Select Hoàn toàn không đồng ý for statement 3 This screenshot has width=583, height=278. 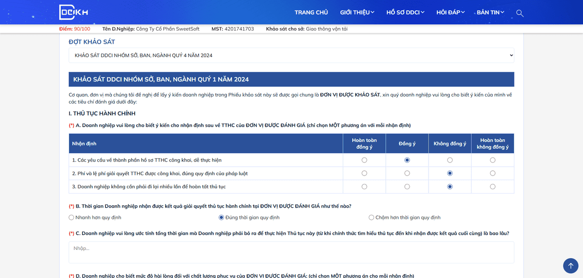point(493,186)
